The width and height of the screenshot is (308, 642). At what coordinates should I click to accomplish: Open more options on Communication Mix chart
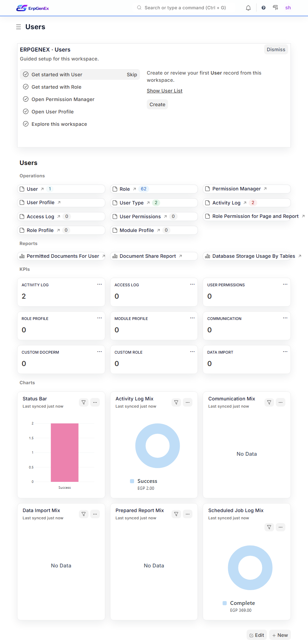click(x=281, y=402)
